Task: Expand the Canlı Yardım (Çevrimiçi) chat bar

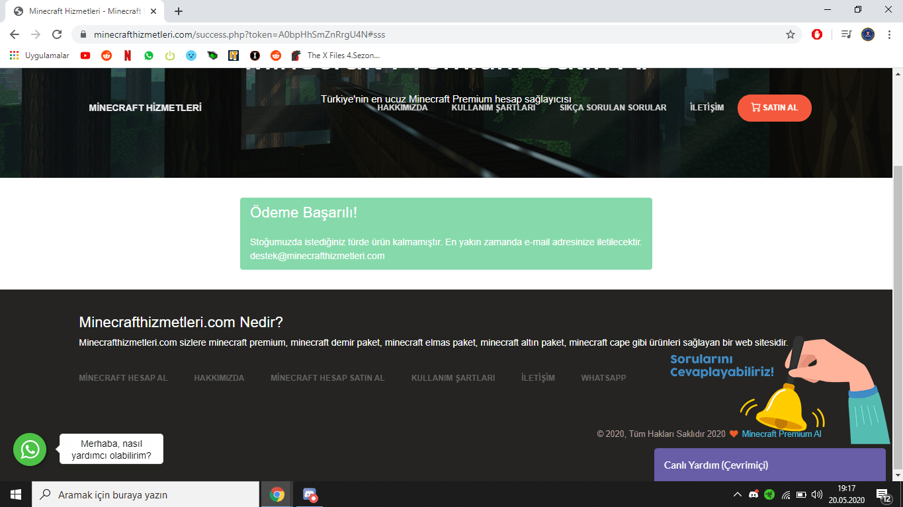Action: pos(769,465)
